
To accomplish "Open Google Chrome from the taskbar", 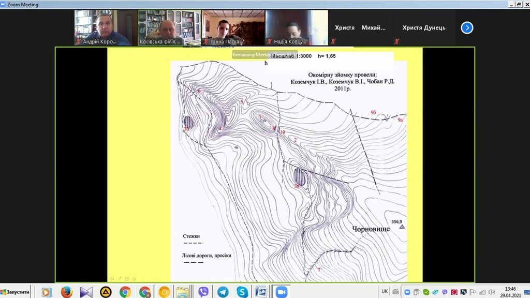I will pos(125,292).
